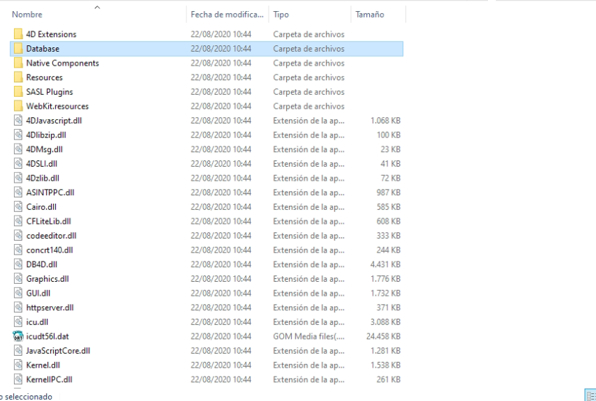Click the GUI.dll file icon
The image size is (596, 401).
pos(18,293)
